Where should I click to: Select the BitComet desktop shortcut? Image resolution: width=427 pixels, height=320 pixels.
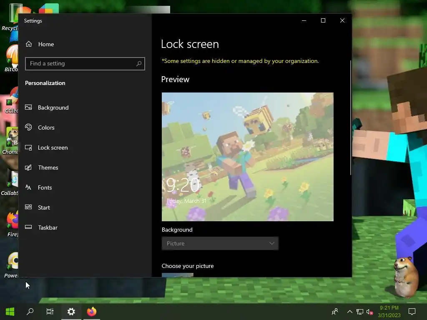tap(11, 58)
